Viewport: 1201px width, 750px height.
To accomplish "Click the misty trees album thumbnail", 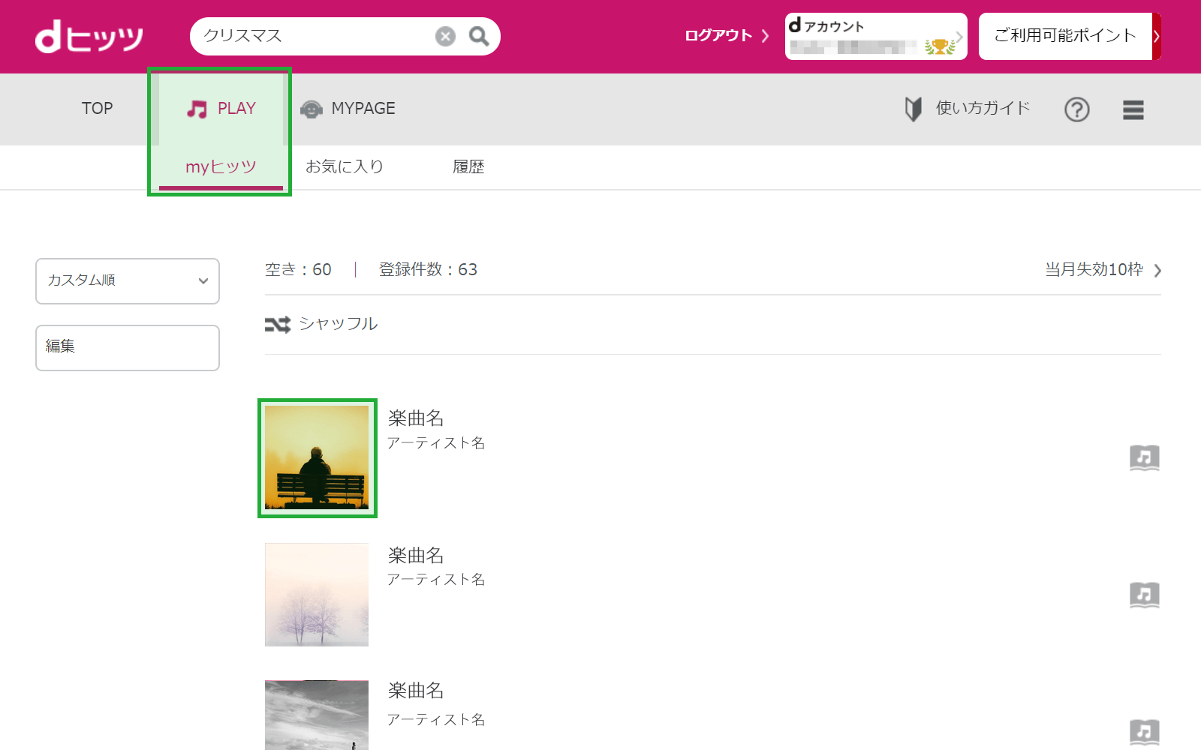I will click(317, 595).
